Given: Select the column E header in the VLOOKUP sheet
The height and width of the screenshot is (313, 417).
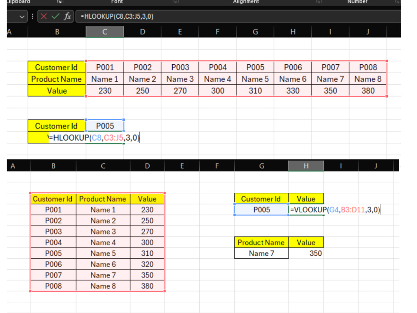Looking at the screenshot, I should coord(182,166).
